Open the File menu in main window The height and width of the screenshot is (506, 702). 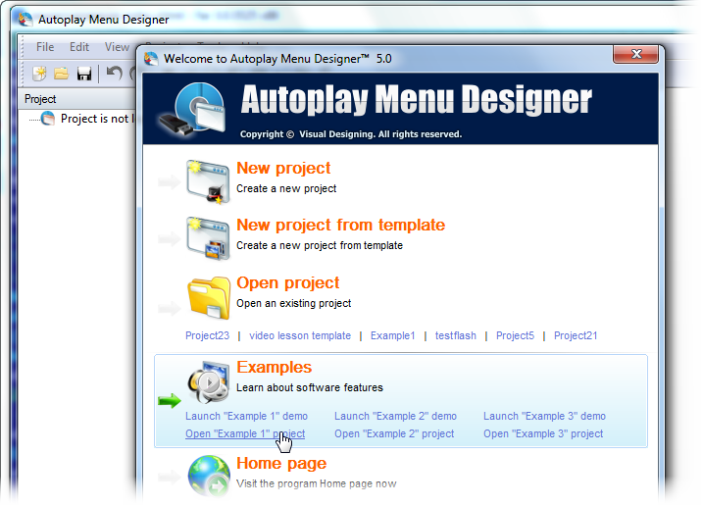[45, 46]
